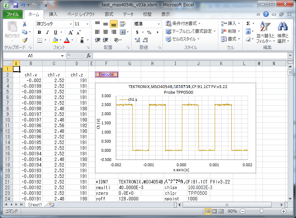The image size is (296, 218).
Task: Toggle Bold formatting
Action: [x=39, y=32]
